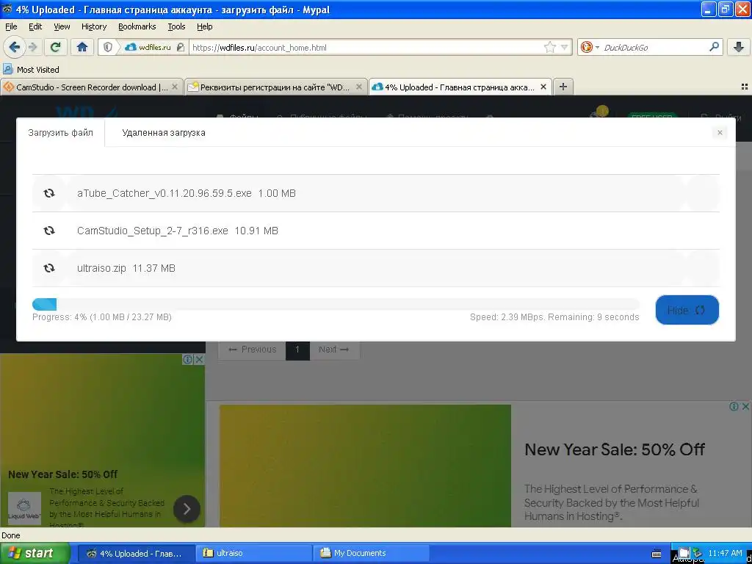Open the browser Home page icon

click(x=82, y=47)
